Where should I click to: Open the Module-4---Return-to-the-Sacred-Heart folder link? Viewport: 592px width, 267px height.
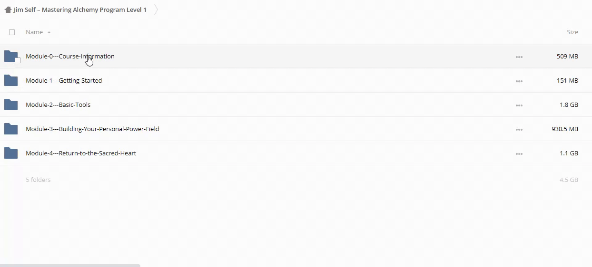tap(81, 153)
